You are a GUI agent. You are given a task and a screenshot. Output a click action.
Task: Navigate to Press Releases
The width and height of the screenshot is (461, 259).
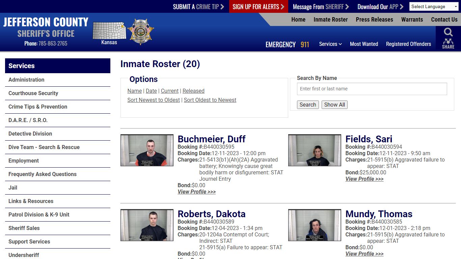click(374, 20)
